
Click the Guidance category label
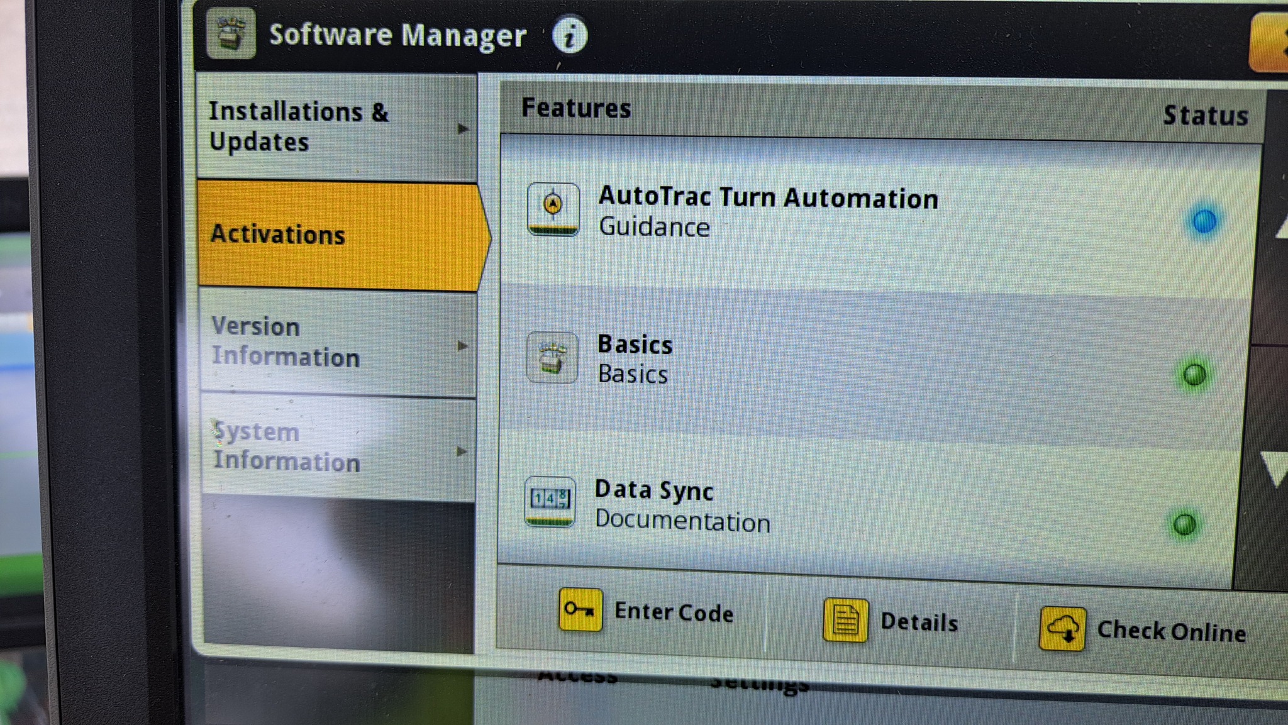click(654, 227)
